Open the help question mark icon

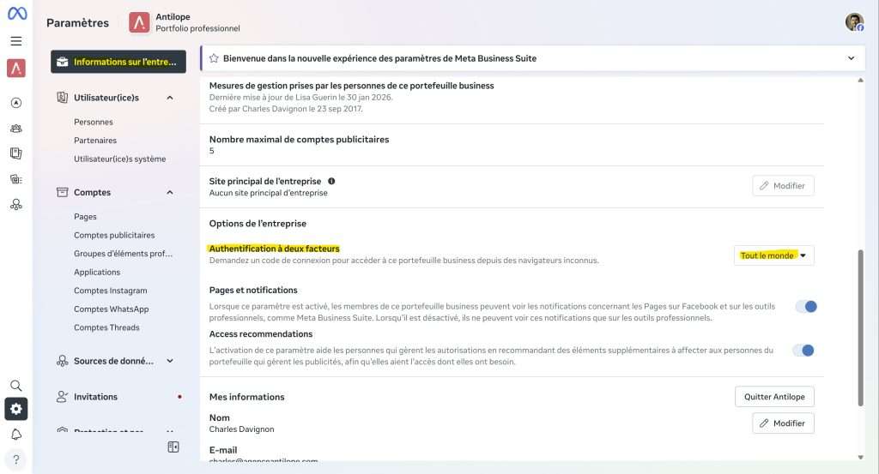pos(16,459)
